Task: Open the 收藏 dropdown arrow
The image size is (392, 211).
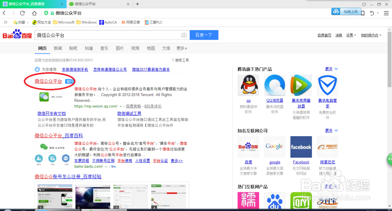Action: pyautogui.click(x=28, y=22)
